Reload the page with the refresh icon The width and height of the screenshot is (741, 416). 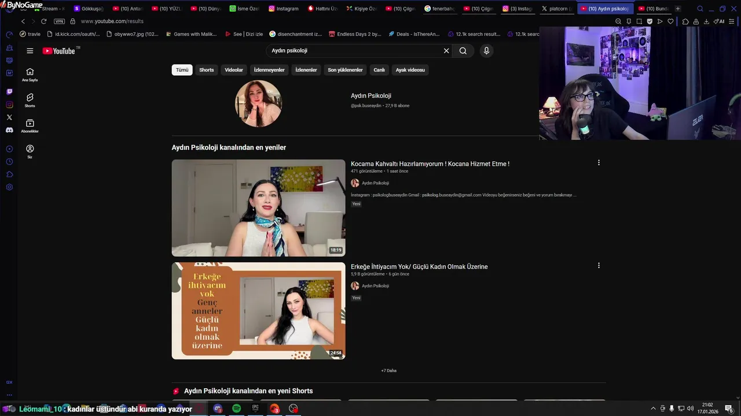pos(43,21)
